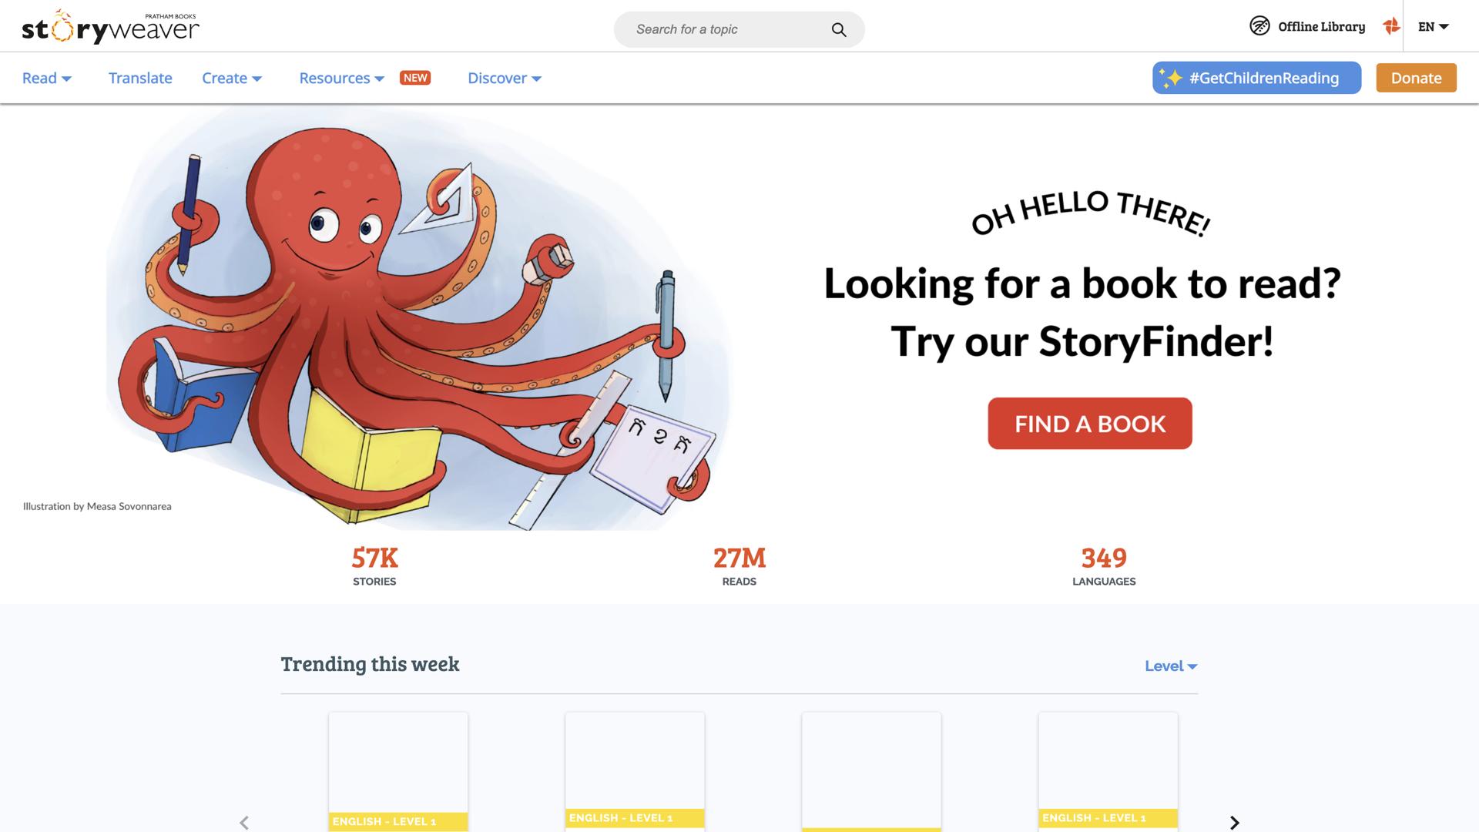Open the Resources menu
The height and width of the screenshot is (832, 1479).
tap(340, 78)
